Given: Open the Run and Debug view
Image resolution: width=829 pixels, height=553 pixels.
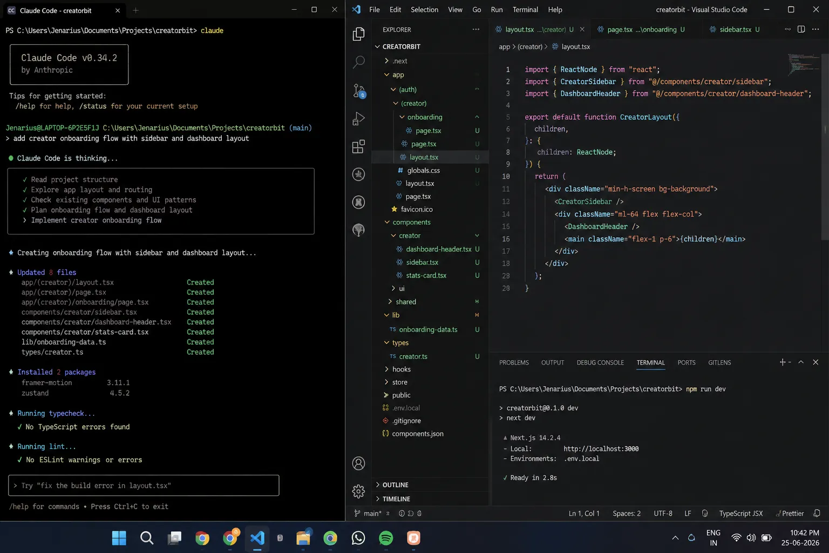Looking at the screenshot, I should pos(358,118).
